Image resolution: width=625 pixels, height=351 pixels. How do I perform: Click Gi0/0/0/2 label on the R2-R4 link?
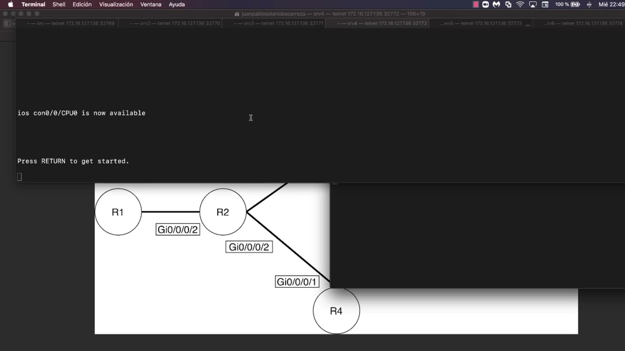[x=249, y=247]
